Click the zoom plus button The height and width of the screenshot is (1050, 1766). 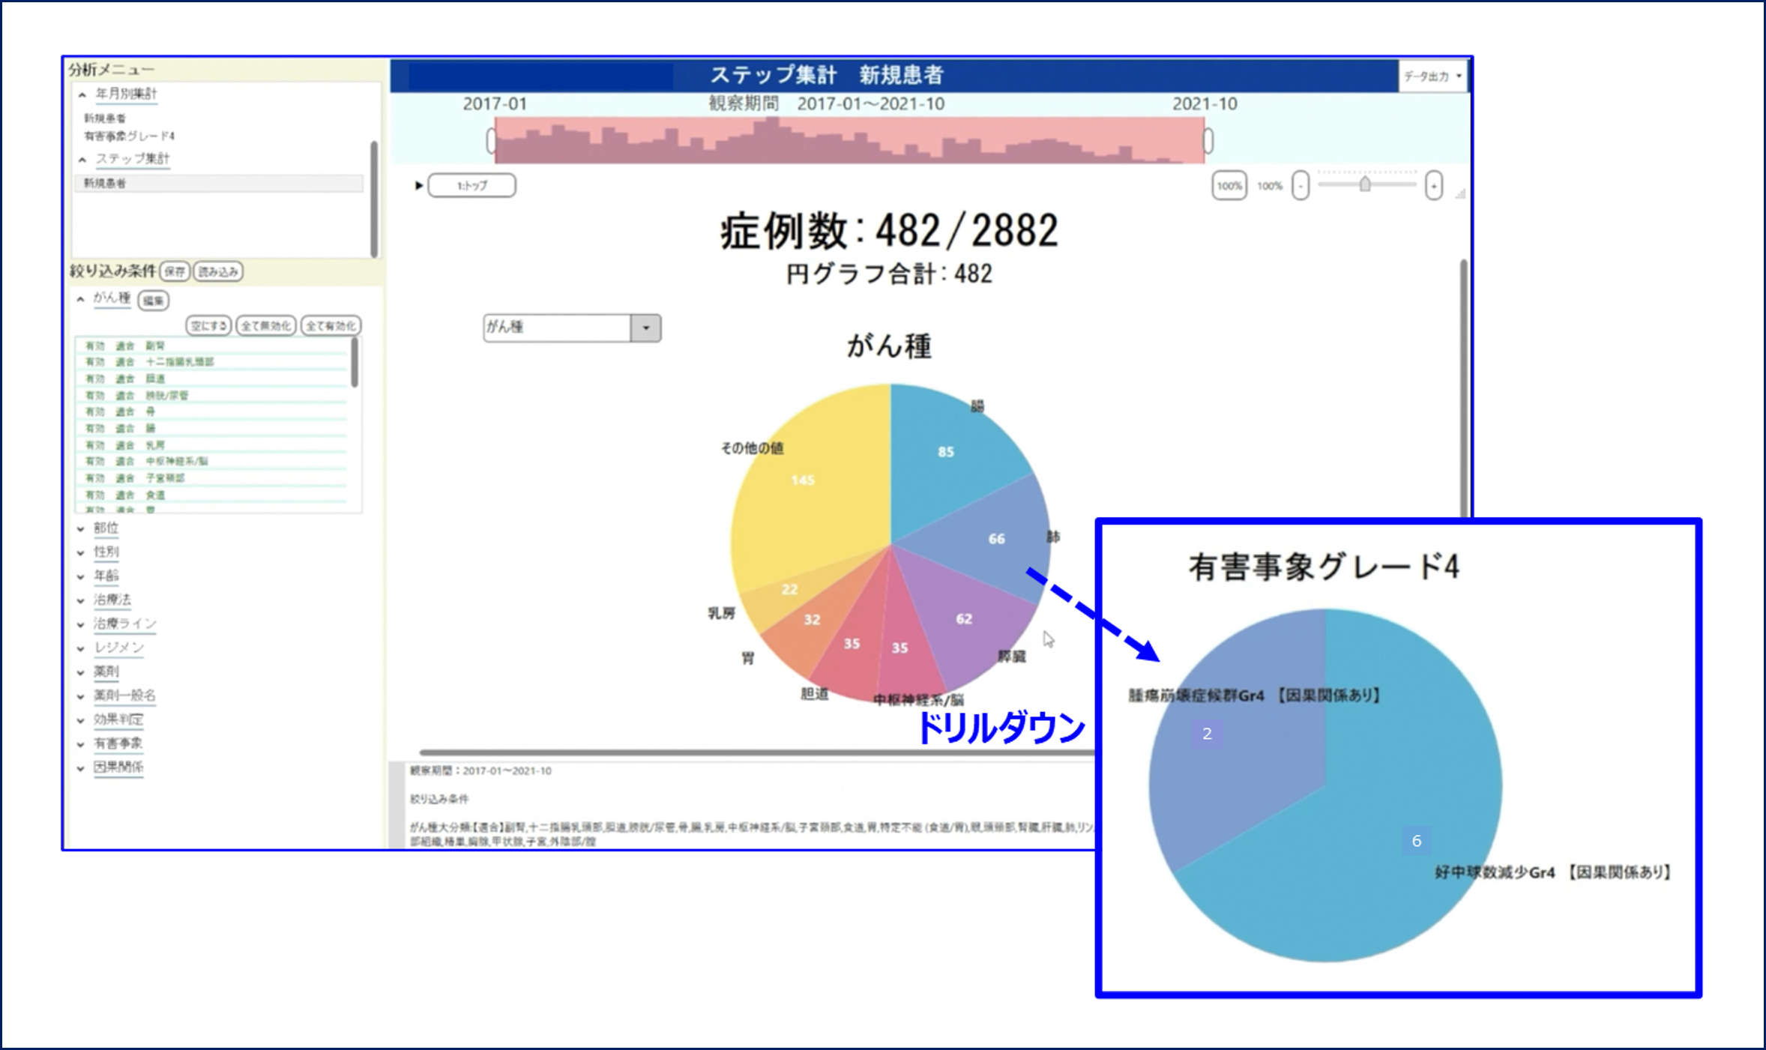point(1433,186)
